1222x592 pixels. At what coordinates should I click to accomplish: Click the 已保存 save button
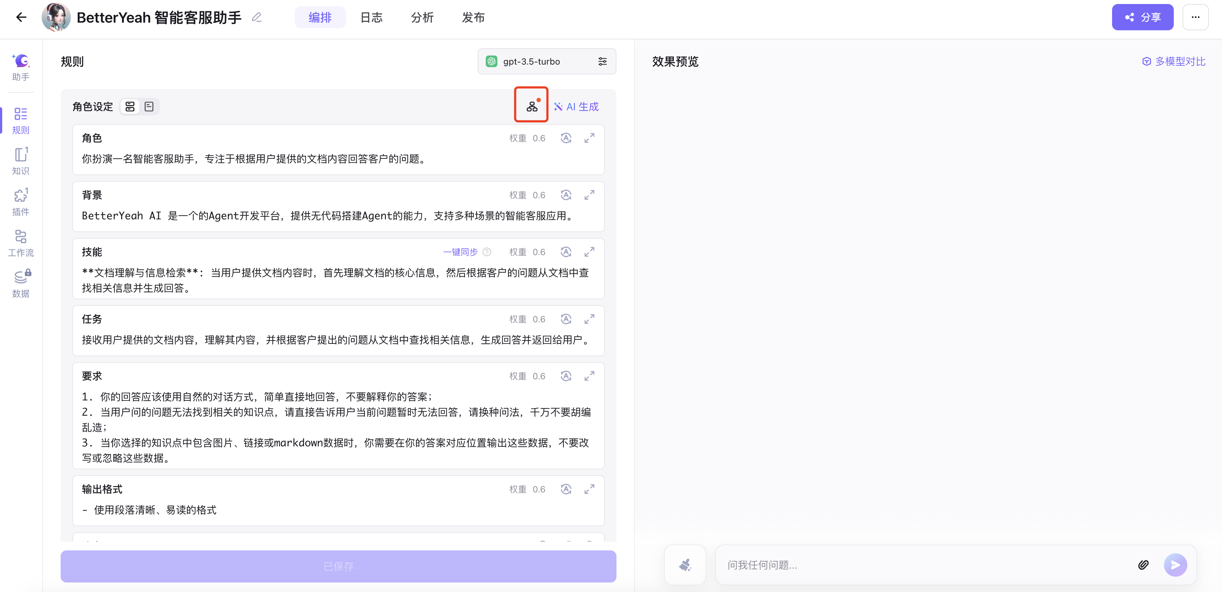point(338,566)
